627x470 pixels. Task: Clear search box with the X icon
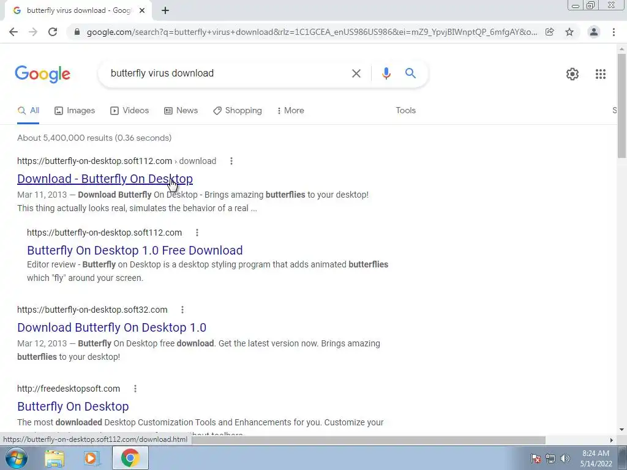[356, 73]
